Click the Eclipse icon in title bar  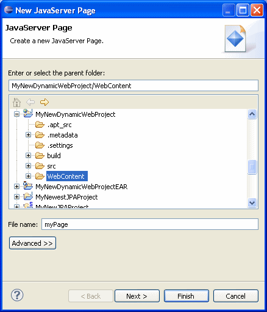click(9, 10)
